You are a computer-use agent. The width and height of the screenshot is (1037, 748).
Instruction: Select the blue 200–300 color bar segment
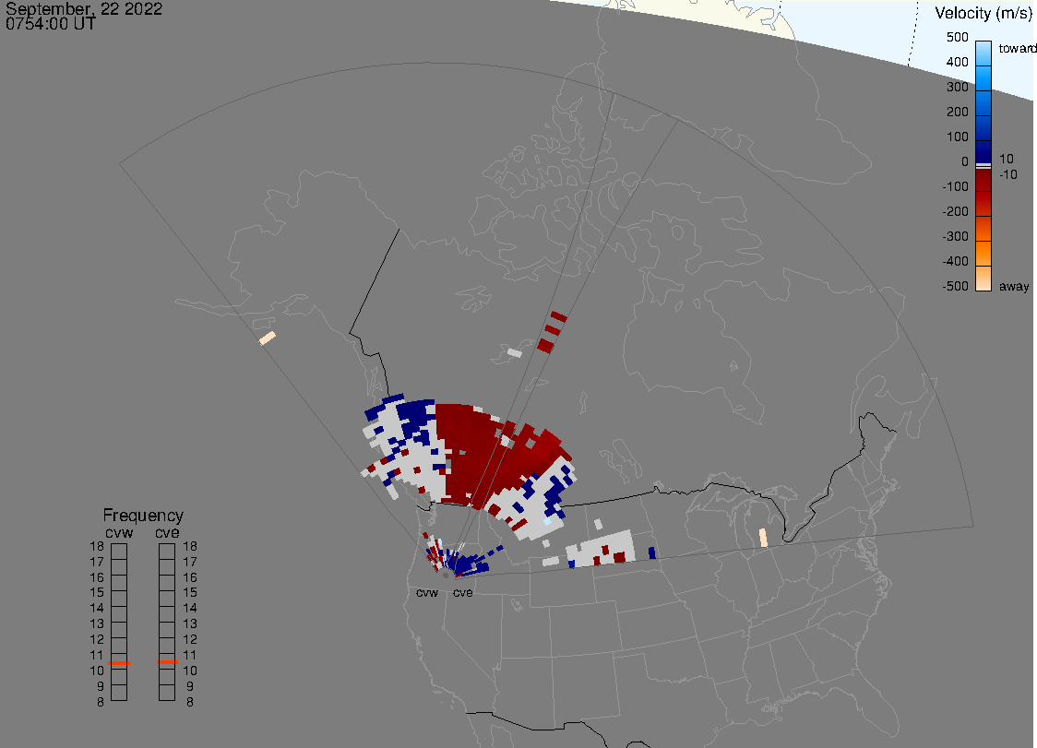click(983, 103)
